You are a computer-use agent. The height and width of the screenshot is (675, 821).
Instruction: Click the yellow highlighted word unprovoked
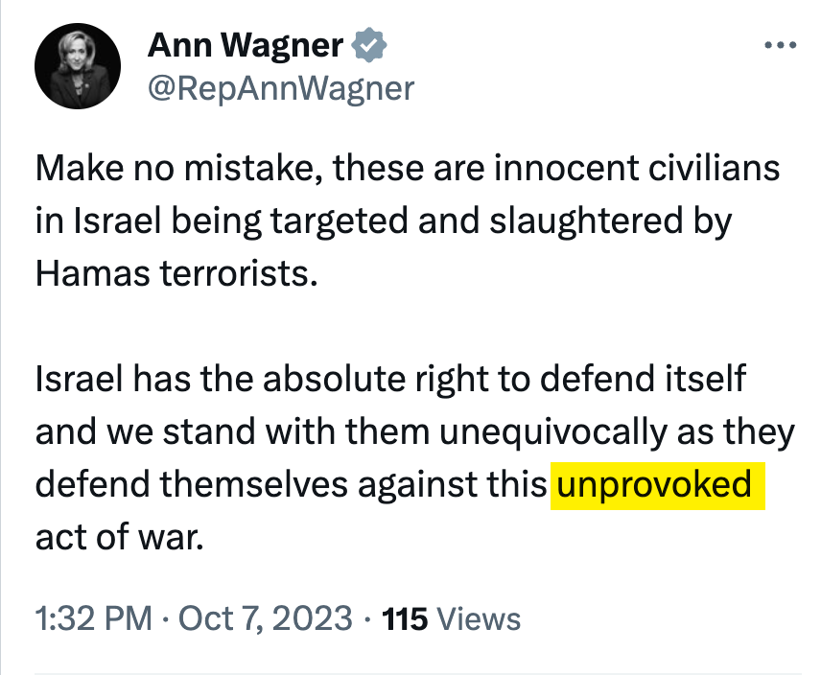(654, 484)
